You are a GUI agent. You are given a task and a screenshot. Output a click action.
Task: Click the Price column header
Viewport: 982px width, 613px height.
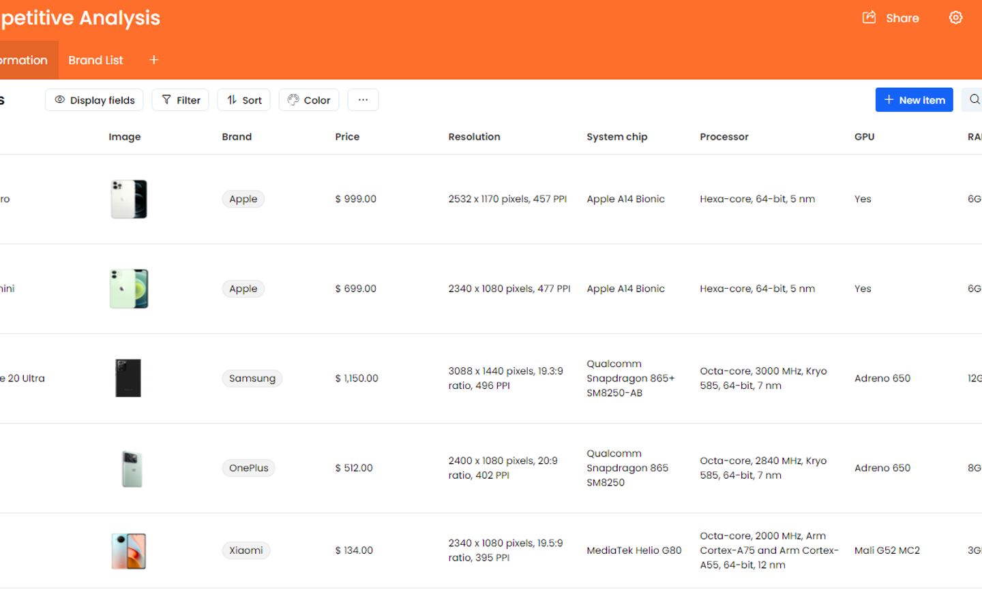(347, 137)
